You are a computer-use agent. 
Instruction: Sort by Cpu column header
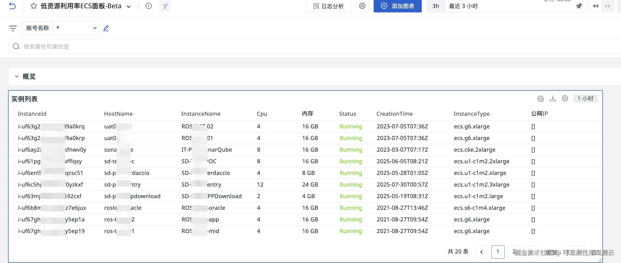(262, 114)
